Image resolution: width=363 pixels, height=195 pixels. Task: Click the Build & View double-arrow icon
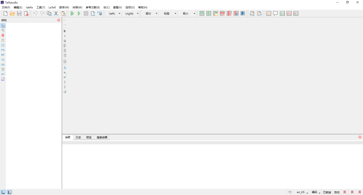click(x=72, y=13)
